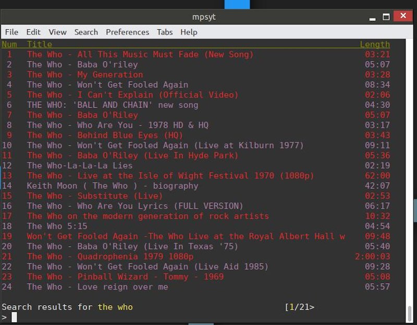Viewport: 417px width, 325px height.
Task: Select 'Keith Moon ( The Who ) - biography' entry
Action: [x=113, y=186]
